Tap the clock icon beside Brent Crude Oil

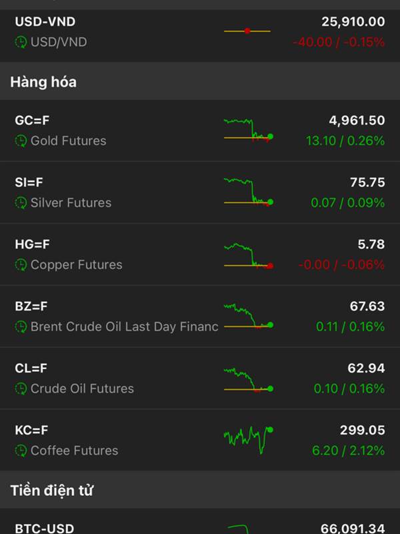21,327
